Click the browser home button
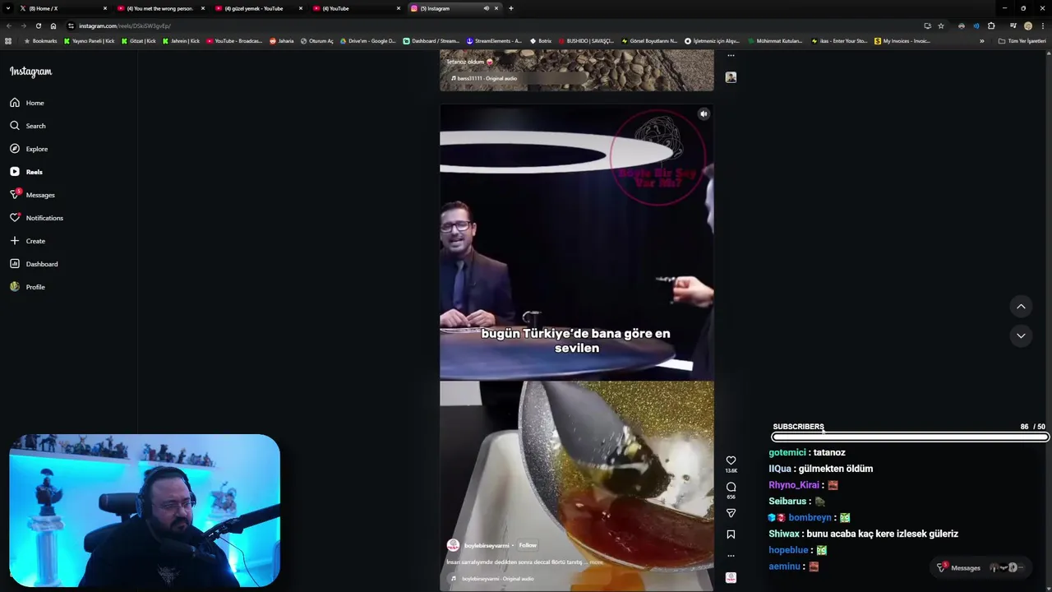This screenshot has height=592, width=1052. 53,25
